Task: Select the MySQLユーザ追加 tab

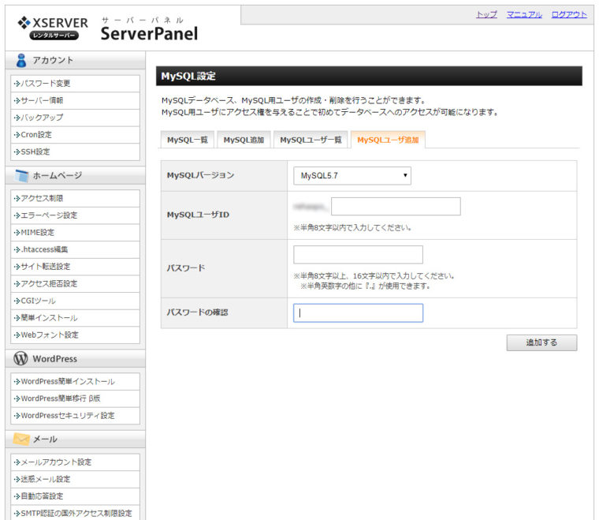Action: coord(388,140)
